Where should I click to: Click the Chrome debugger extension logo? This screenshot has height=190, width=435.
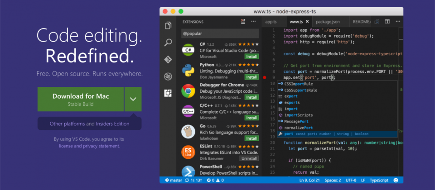tap(188, 91)
